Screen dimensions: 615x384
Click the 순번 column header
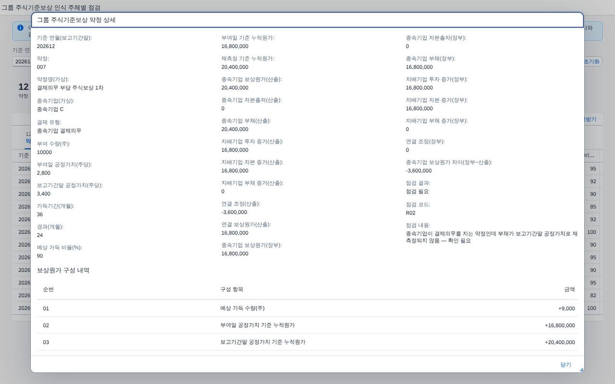(48, 289)
